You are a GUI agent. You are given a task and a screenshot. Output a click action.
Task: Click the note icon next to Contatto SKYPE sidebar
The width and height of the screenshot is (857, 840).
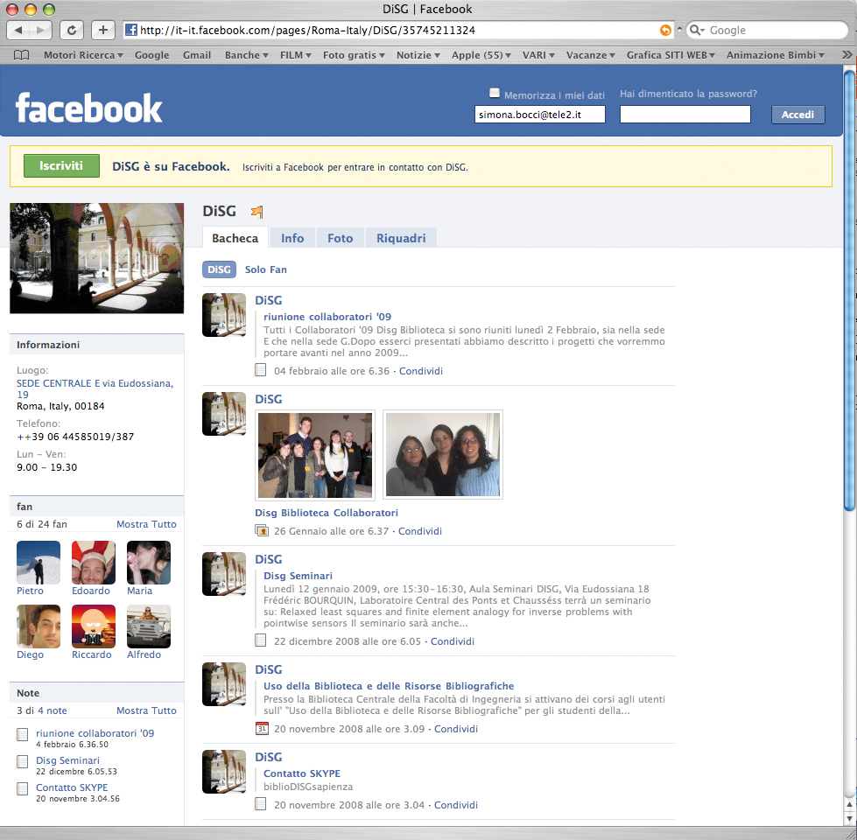click(23, 788)
